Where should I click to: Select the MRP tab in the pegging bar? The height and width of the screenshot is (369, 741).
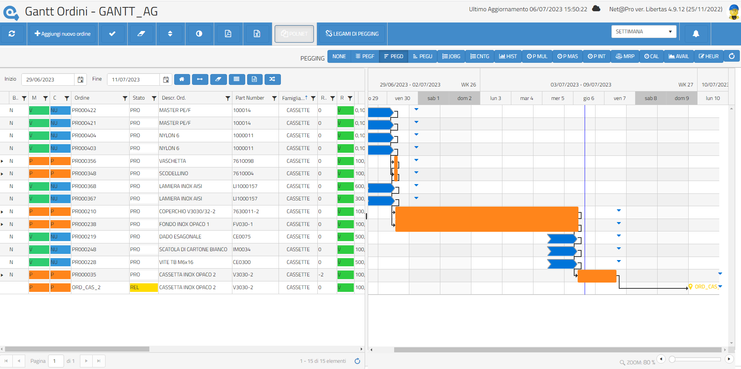tap(625, 56)
